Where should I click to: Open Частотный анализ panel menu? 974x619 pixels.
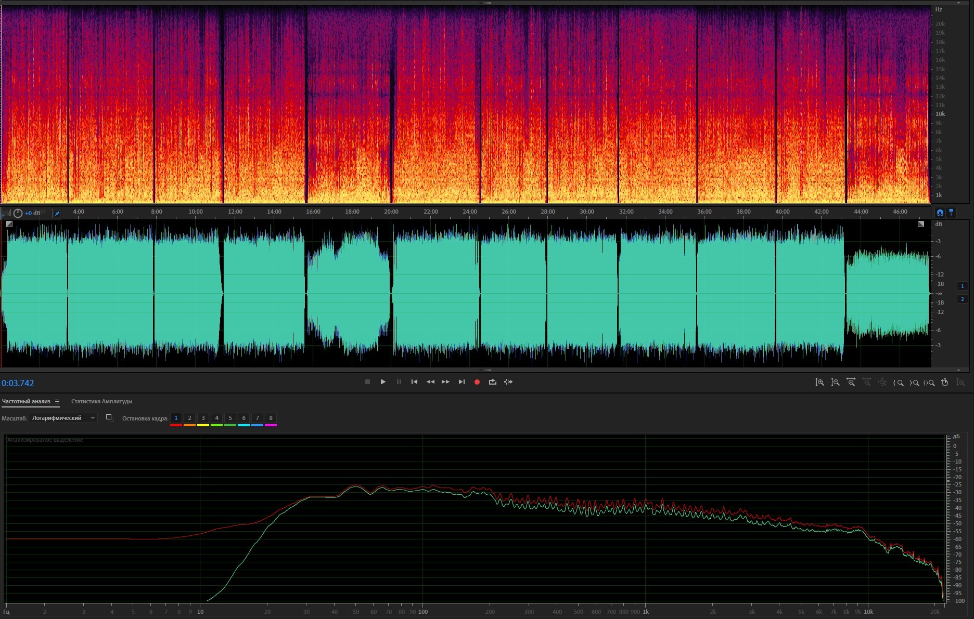[57, 402]
